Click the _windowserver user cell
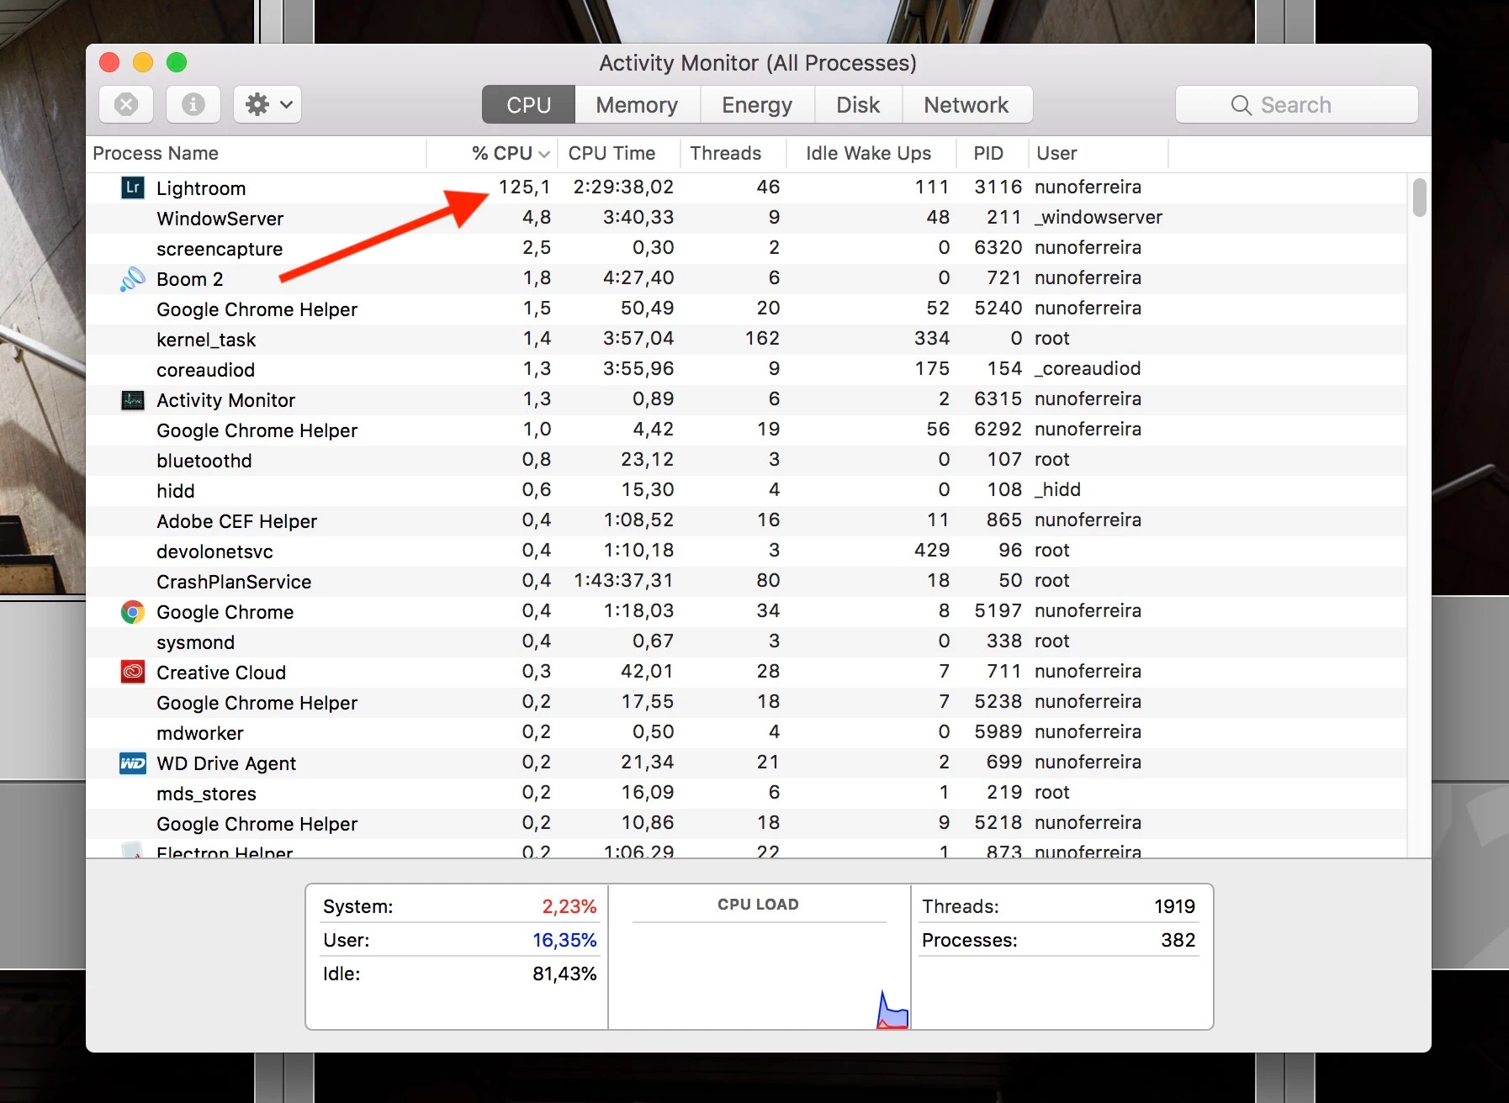The image size is (1509, 1103). (1099, 217)
